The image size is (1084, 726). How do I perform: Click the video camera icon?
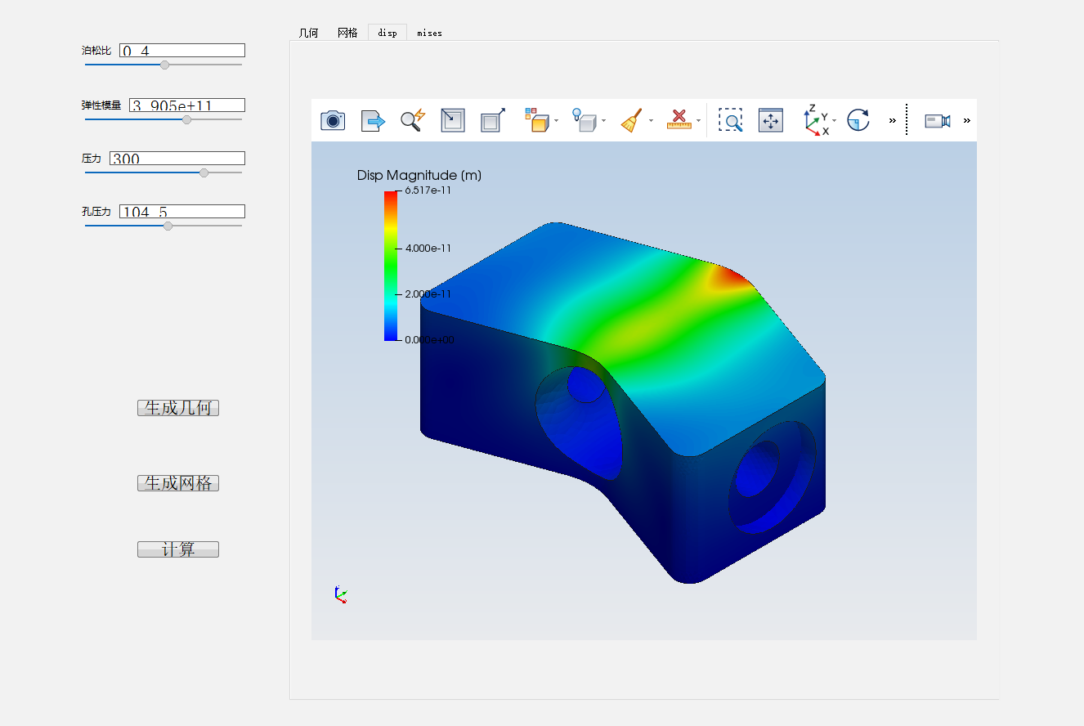point(938,121)
